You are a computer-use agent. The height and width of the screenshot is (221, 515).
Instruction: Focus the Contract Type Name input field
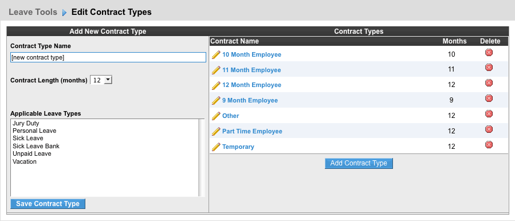click(108, 57)
